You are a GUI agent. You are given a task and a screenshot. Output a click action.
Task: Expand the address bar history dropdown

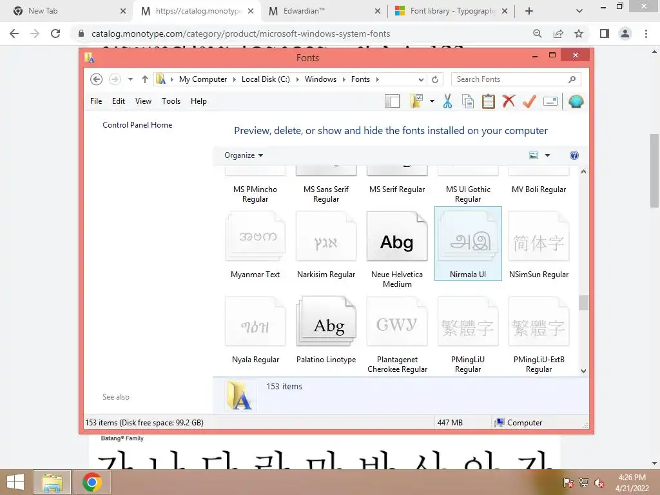(x=420, y=79)
